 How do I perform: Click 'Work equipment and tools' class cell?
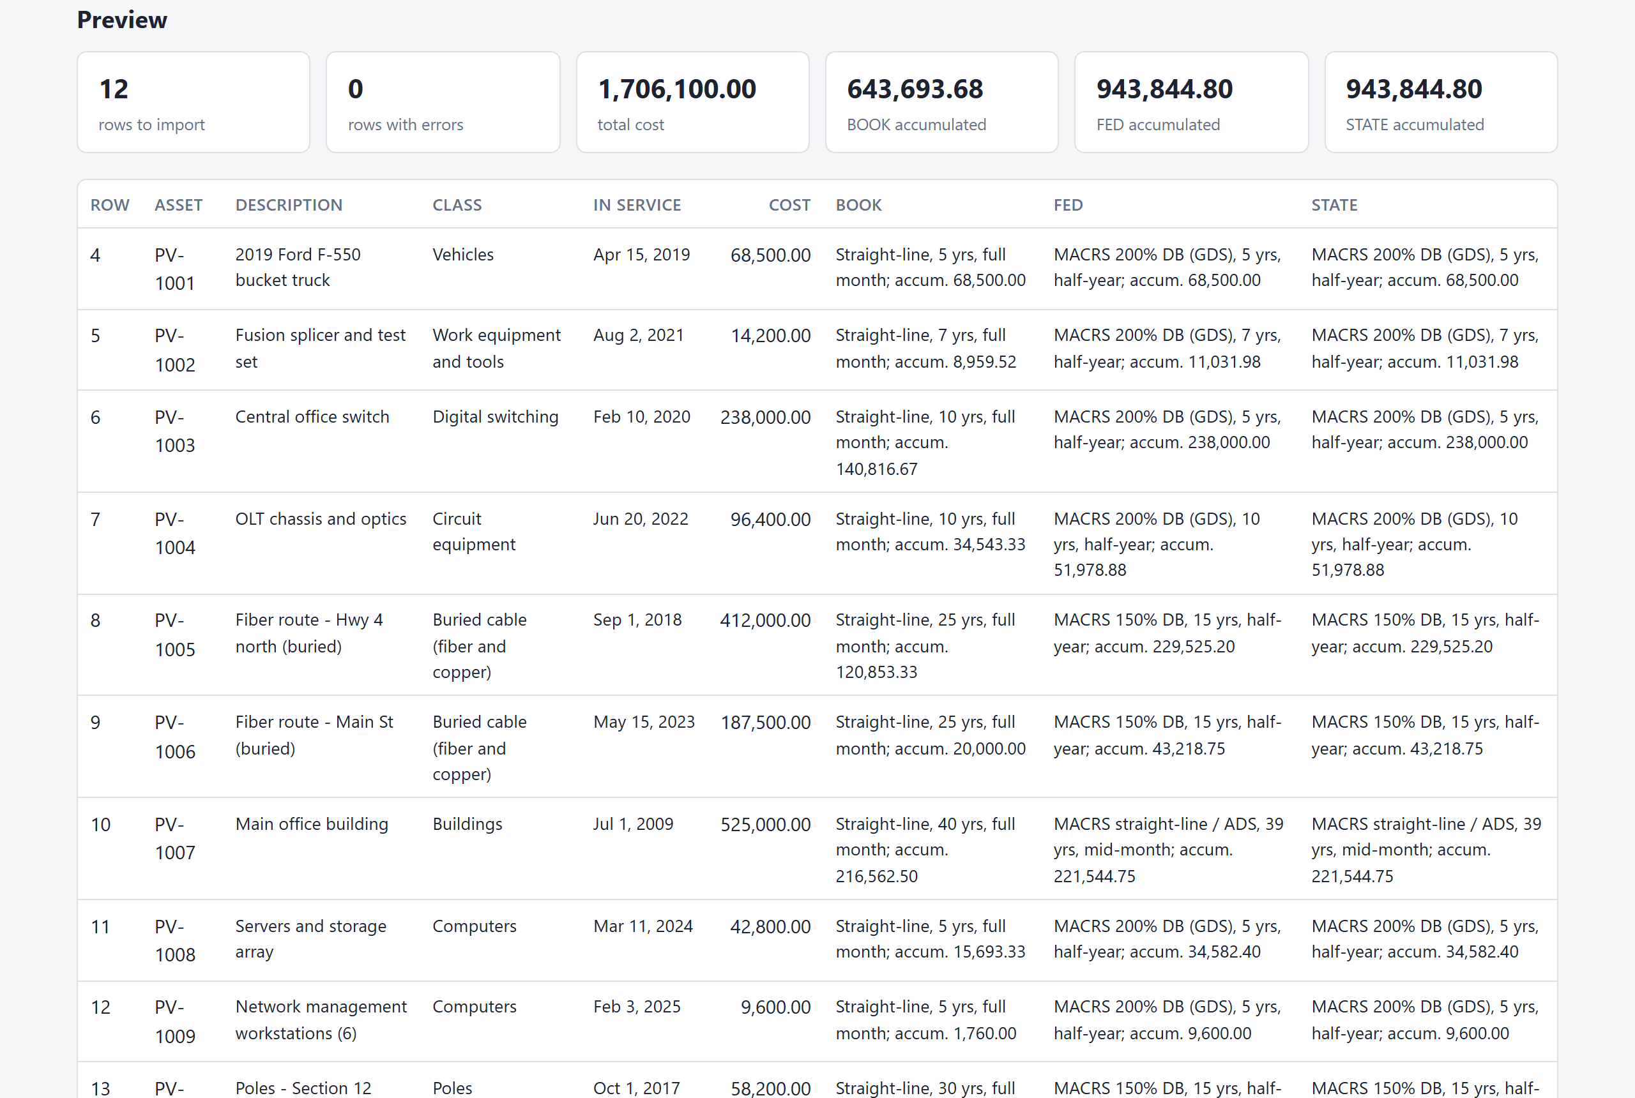[x=497, y=349]
